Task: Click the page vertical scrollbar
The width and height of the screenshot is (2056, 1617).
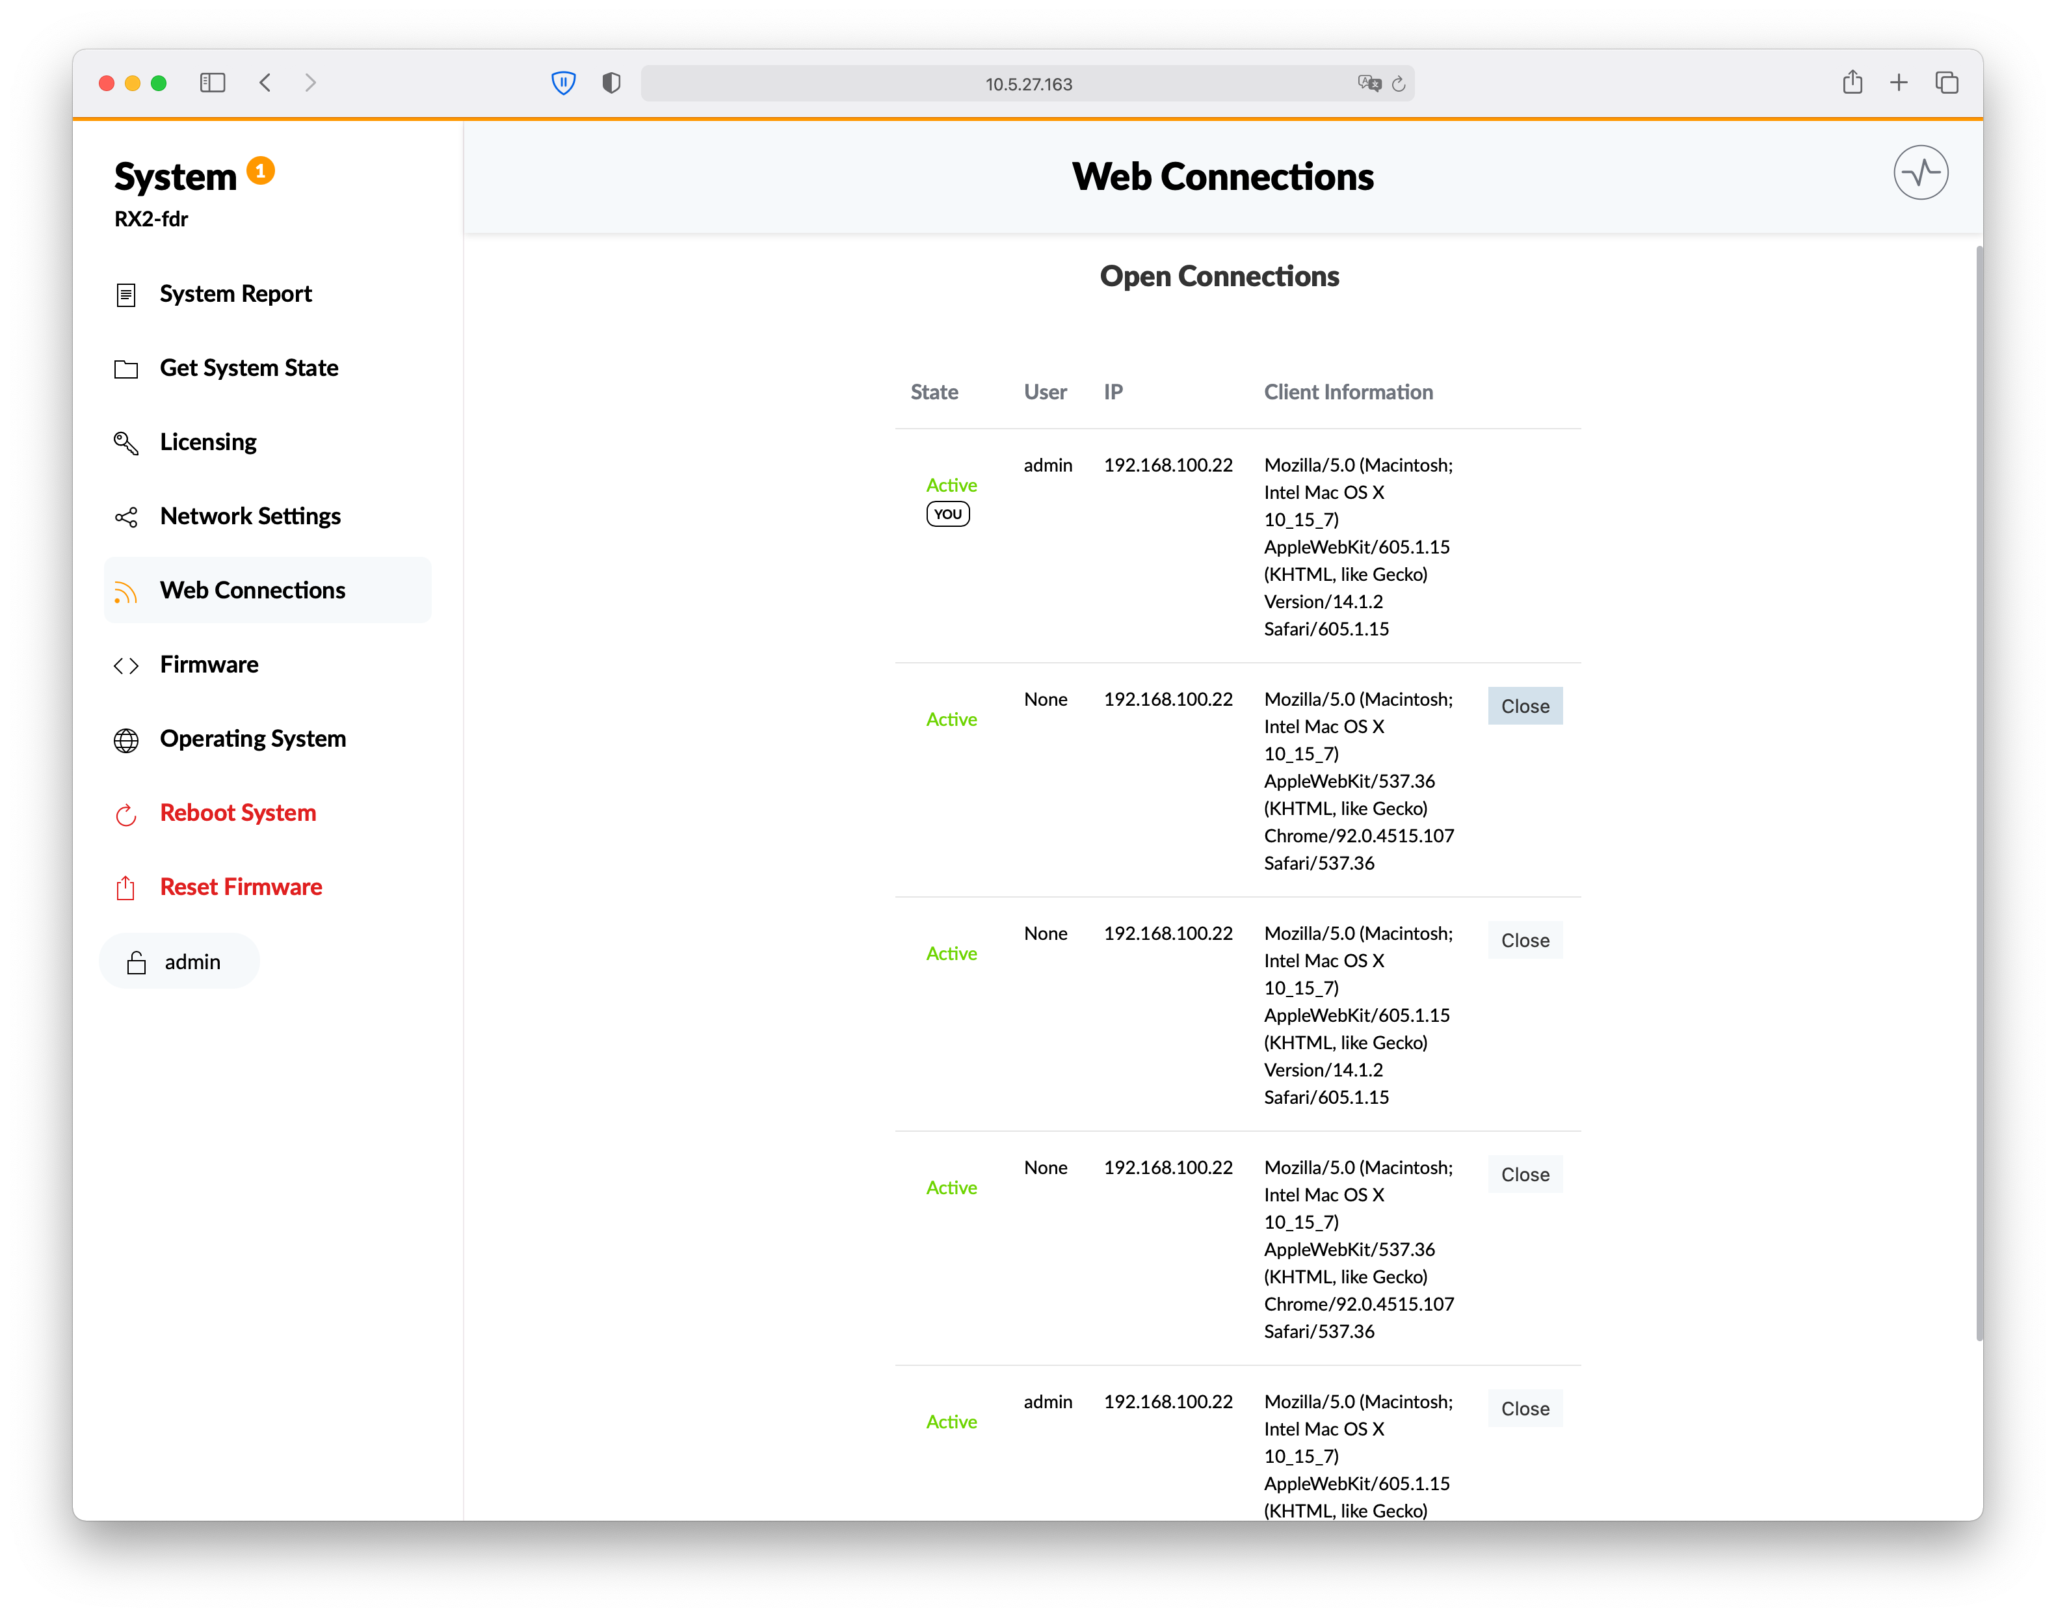Action: point(1979,794)
